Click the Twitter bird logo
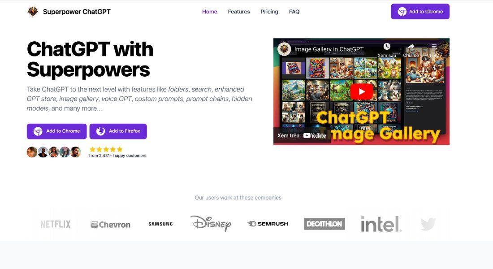The width and height of the screenshot is (493, 269). 428,224
